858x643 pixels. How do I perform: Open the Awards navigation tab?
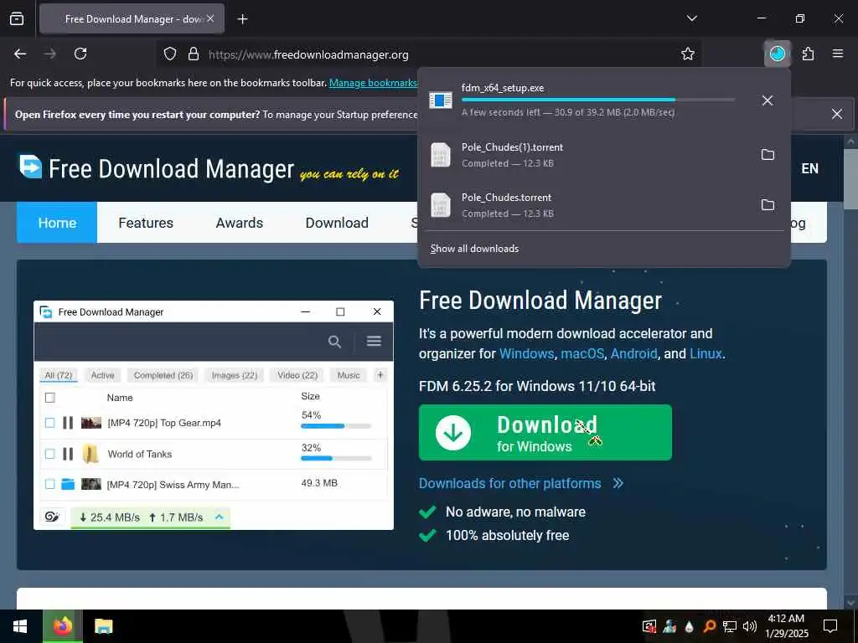click(239, 223)
